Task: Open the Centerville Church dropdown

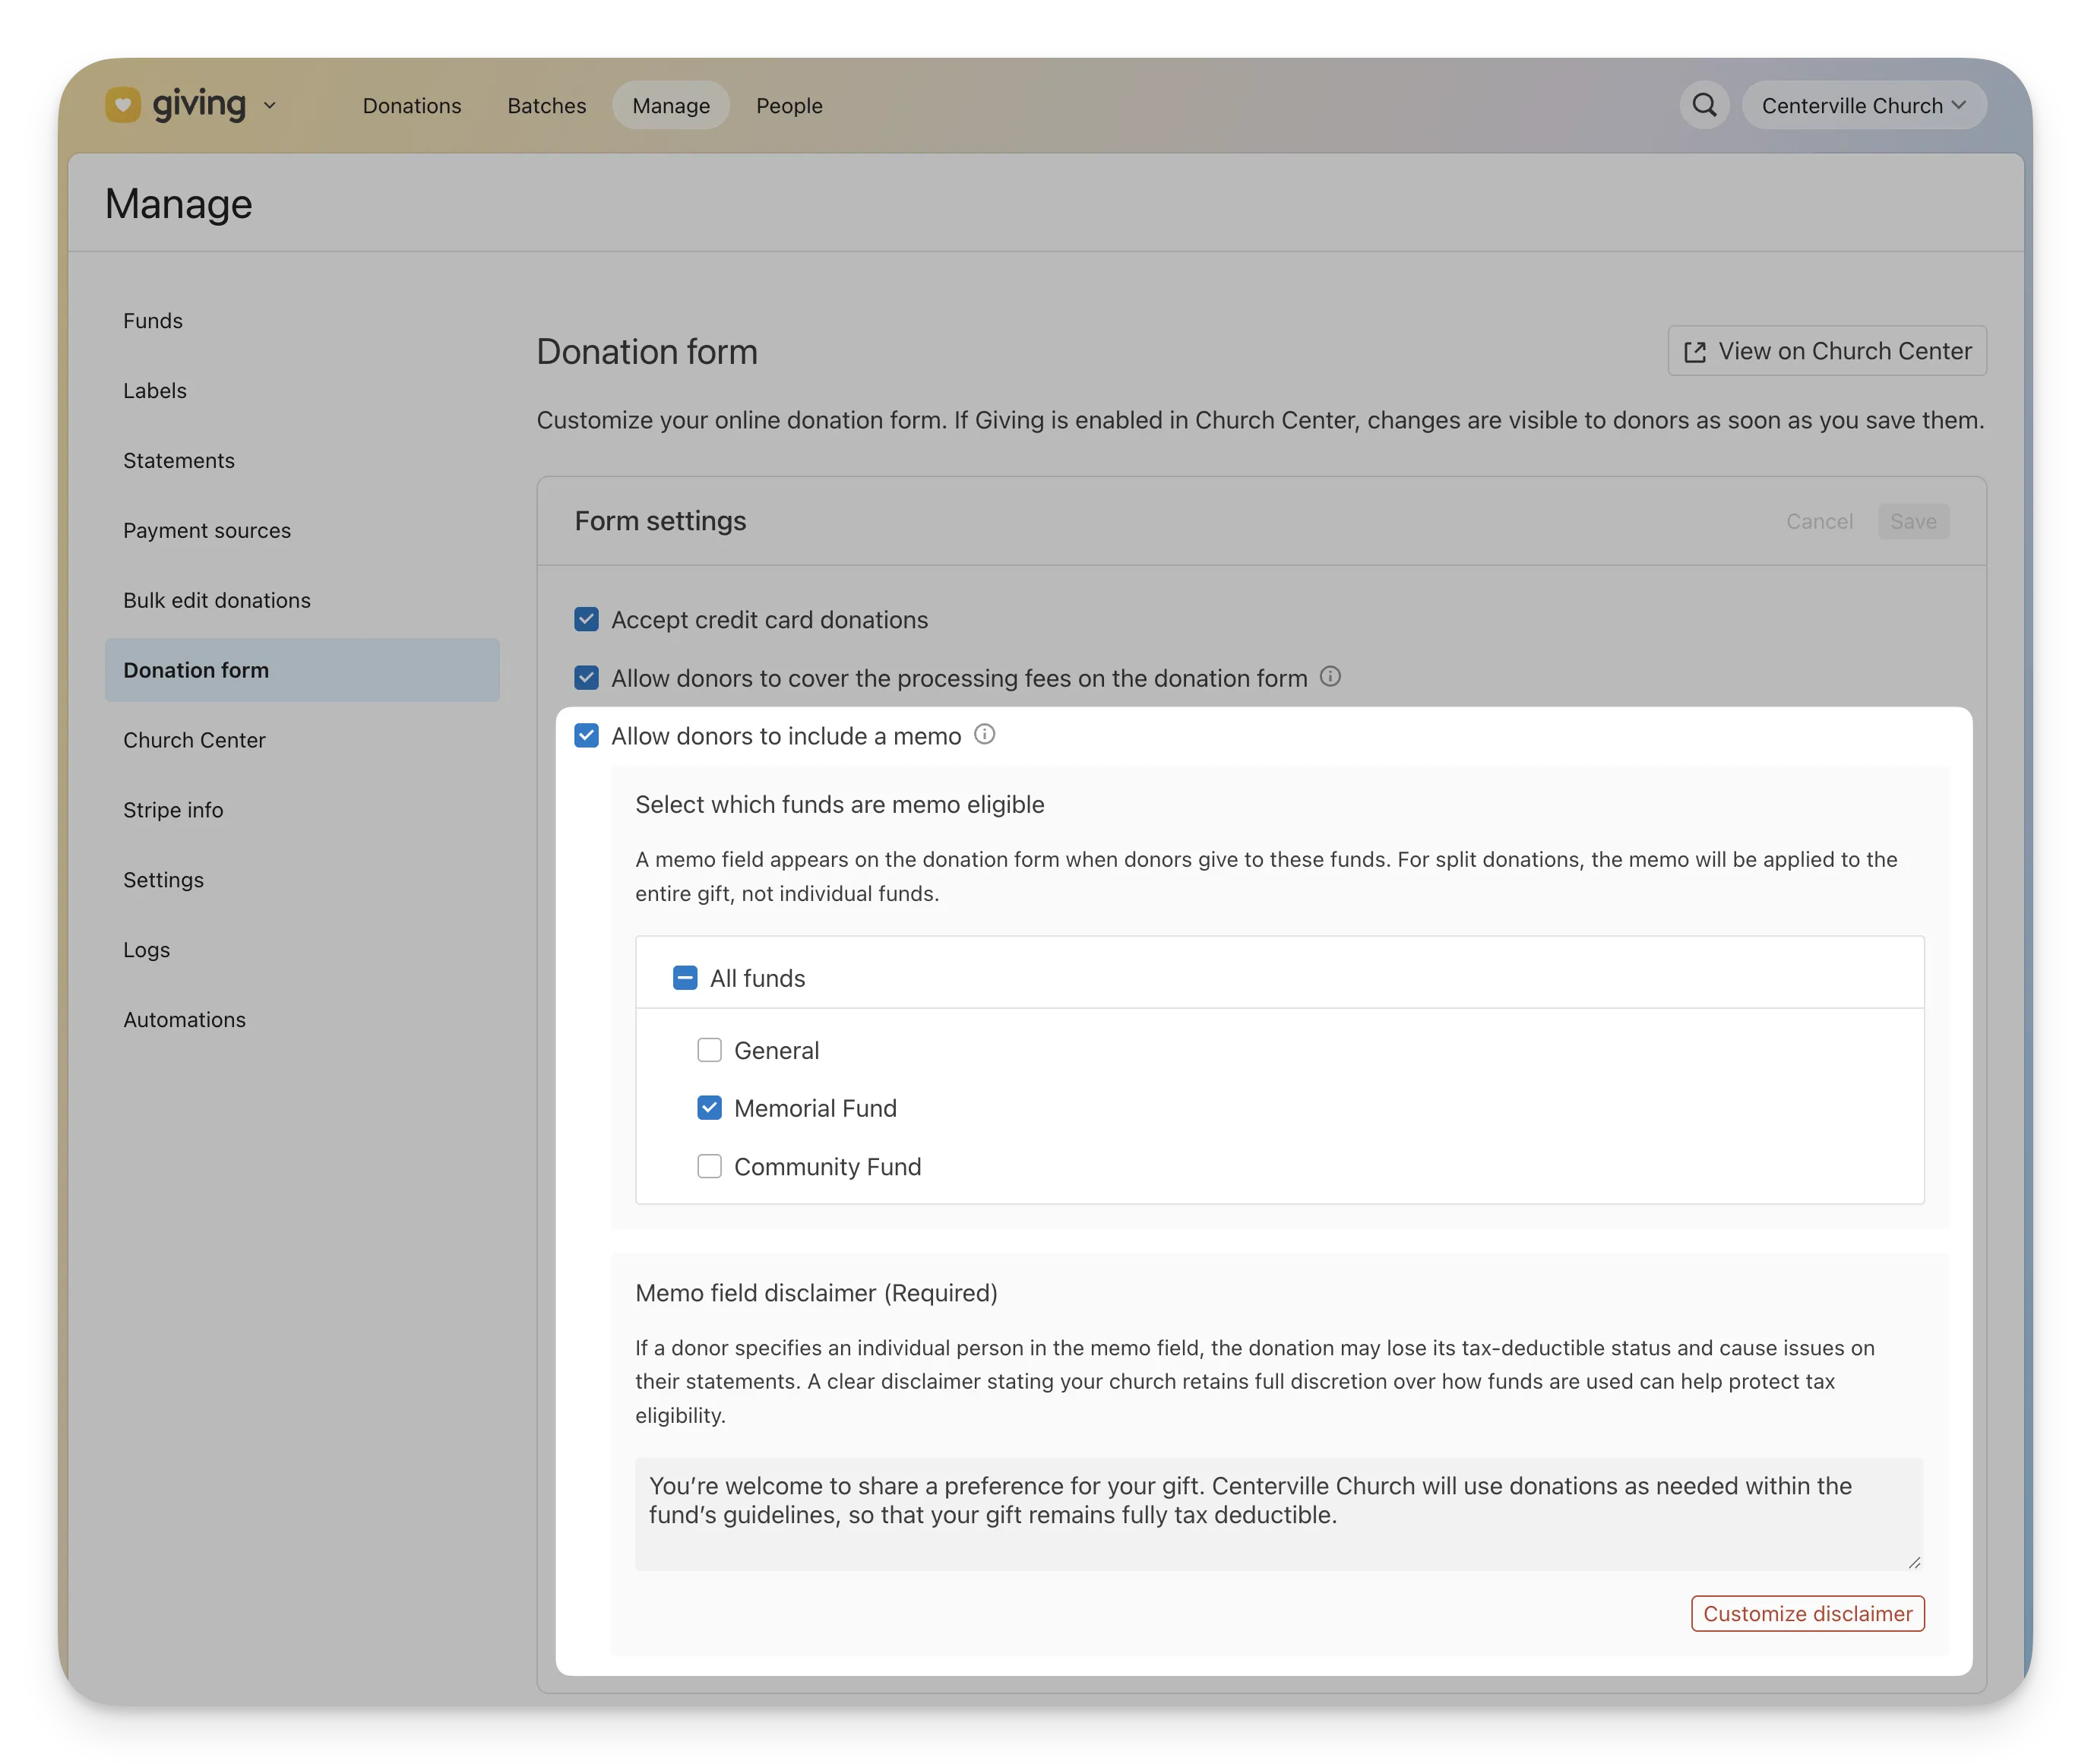Action: pyautogui.click(x=1864, y=104)
